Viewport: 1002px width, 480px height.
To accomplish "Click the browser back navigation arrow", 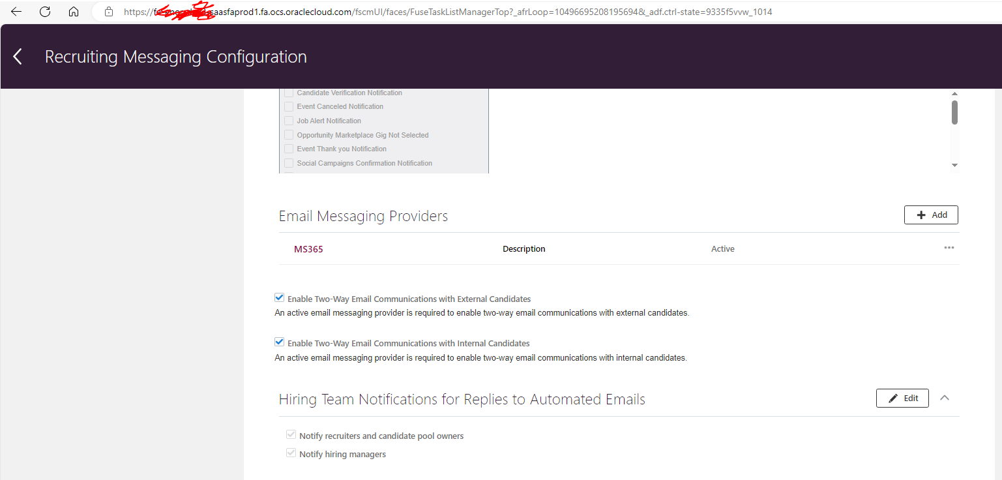I will 16,11.
